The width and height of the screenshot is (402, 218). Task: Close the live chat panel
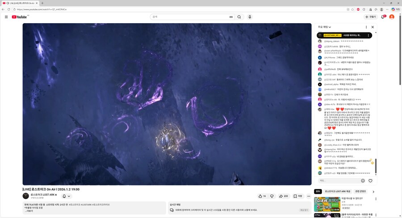373,27
